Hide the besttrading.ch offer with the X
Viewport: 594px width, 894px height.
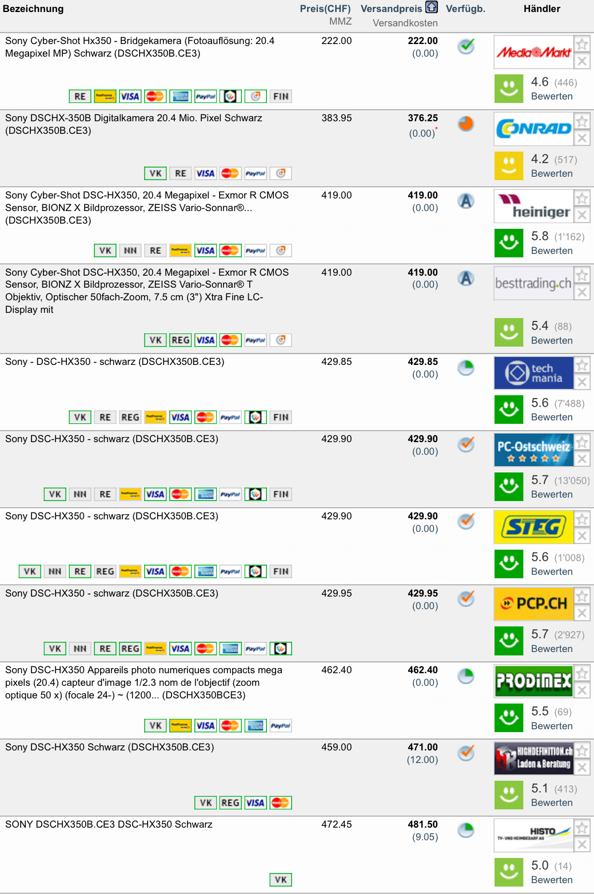click(582, 292)
